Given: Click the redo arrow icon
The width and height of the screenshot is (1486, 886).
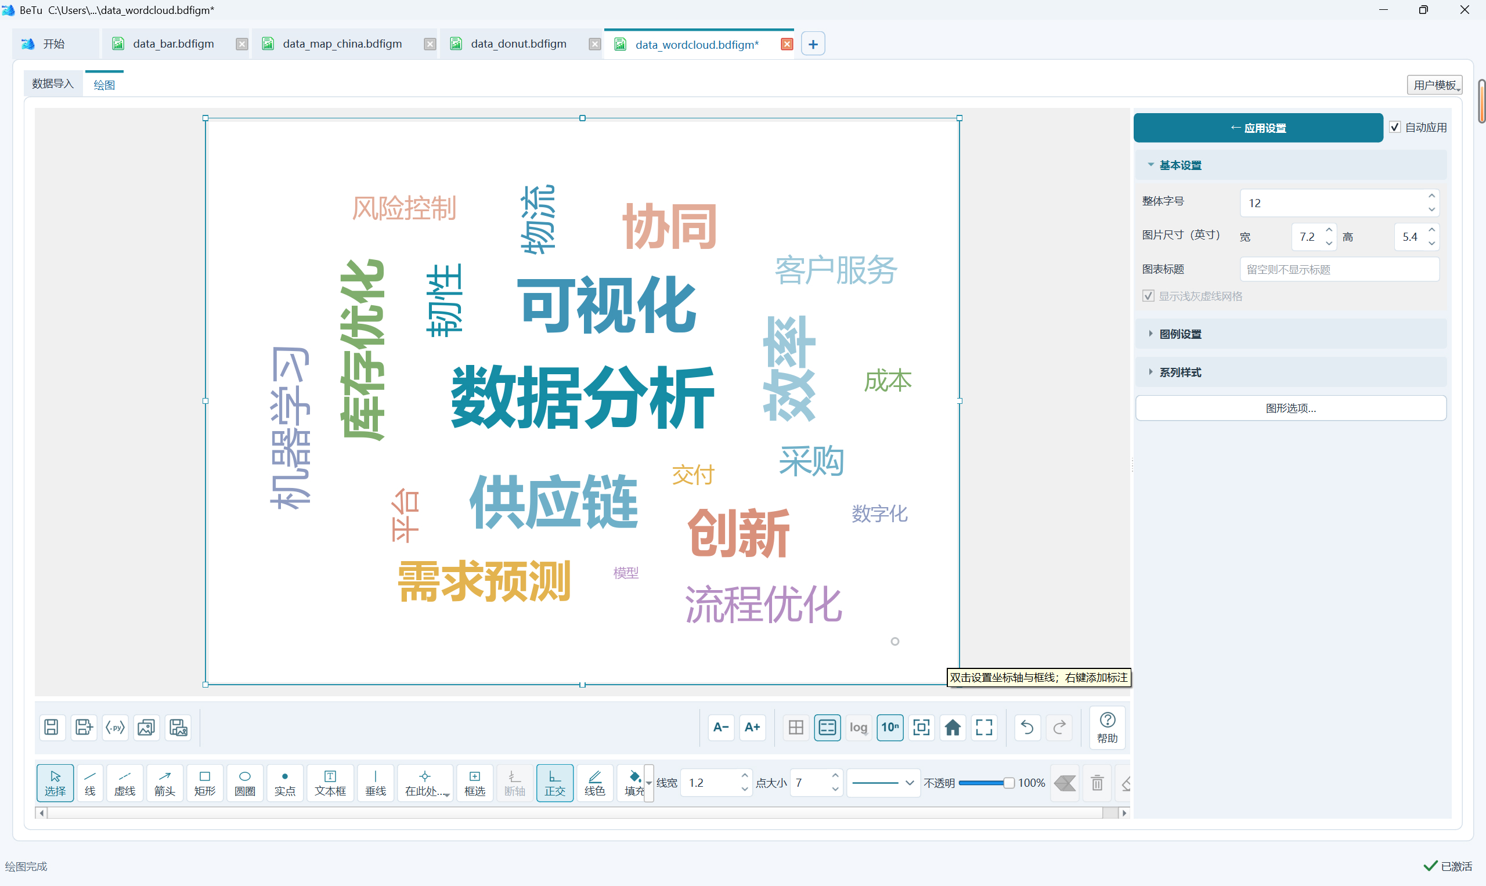Looking at the screenshot, I should click(x=1059, y=727).
